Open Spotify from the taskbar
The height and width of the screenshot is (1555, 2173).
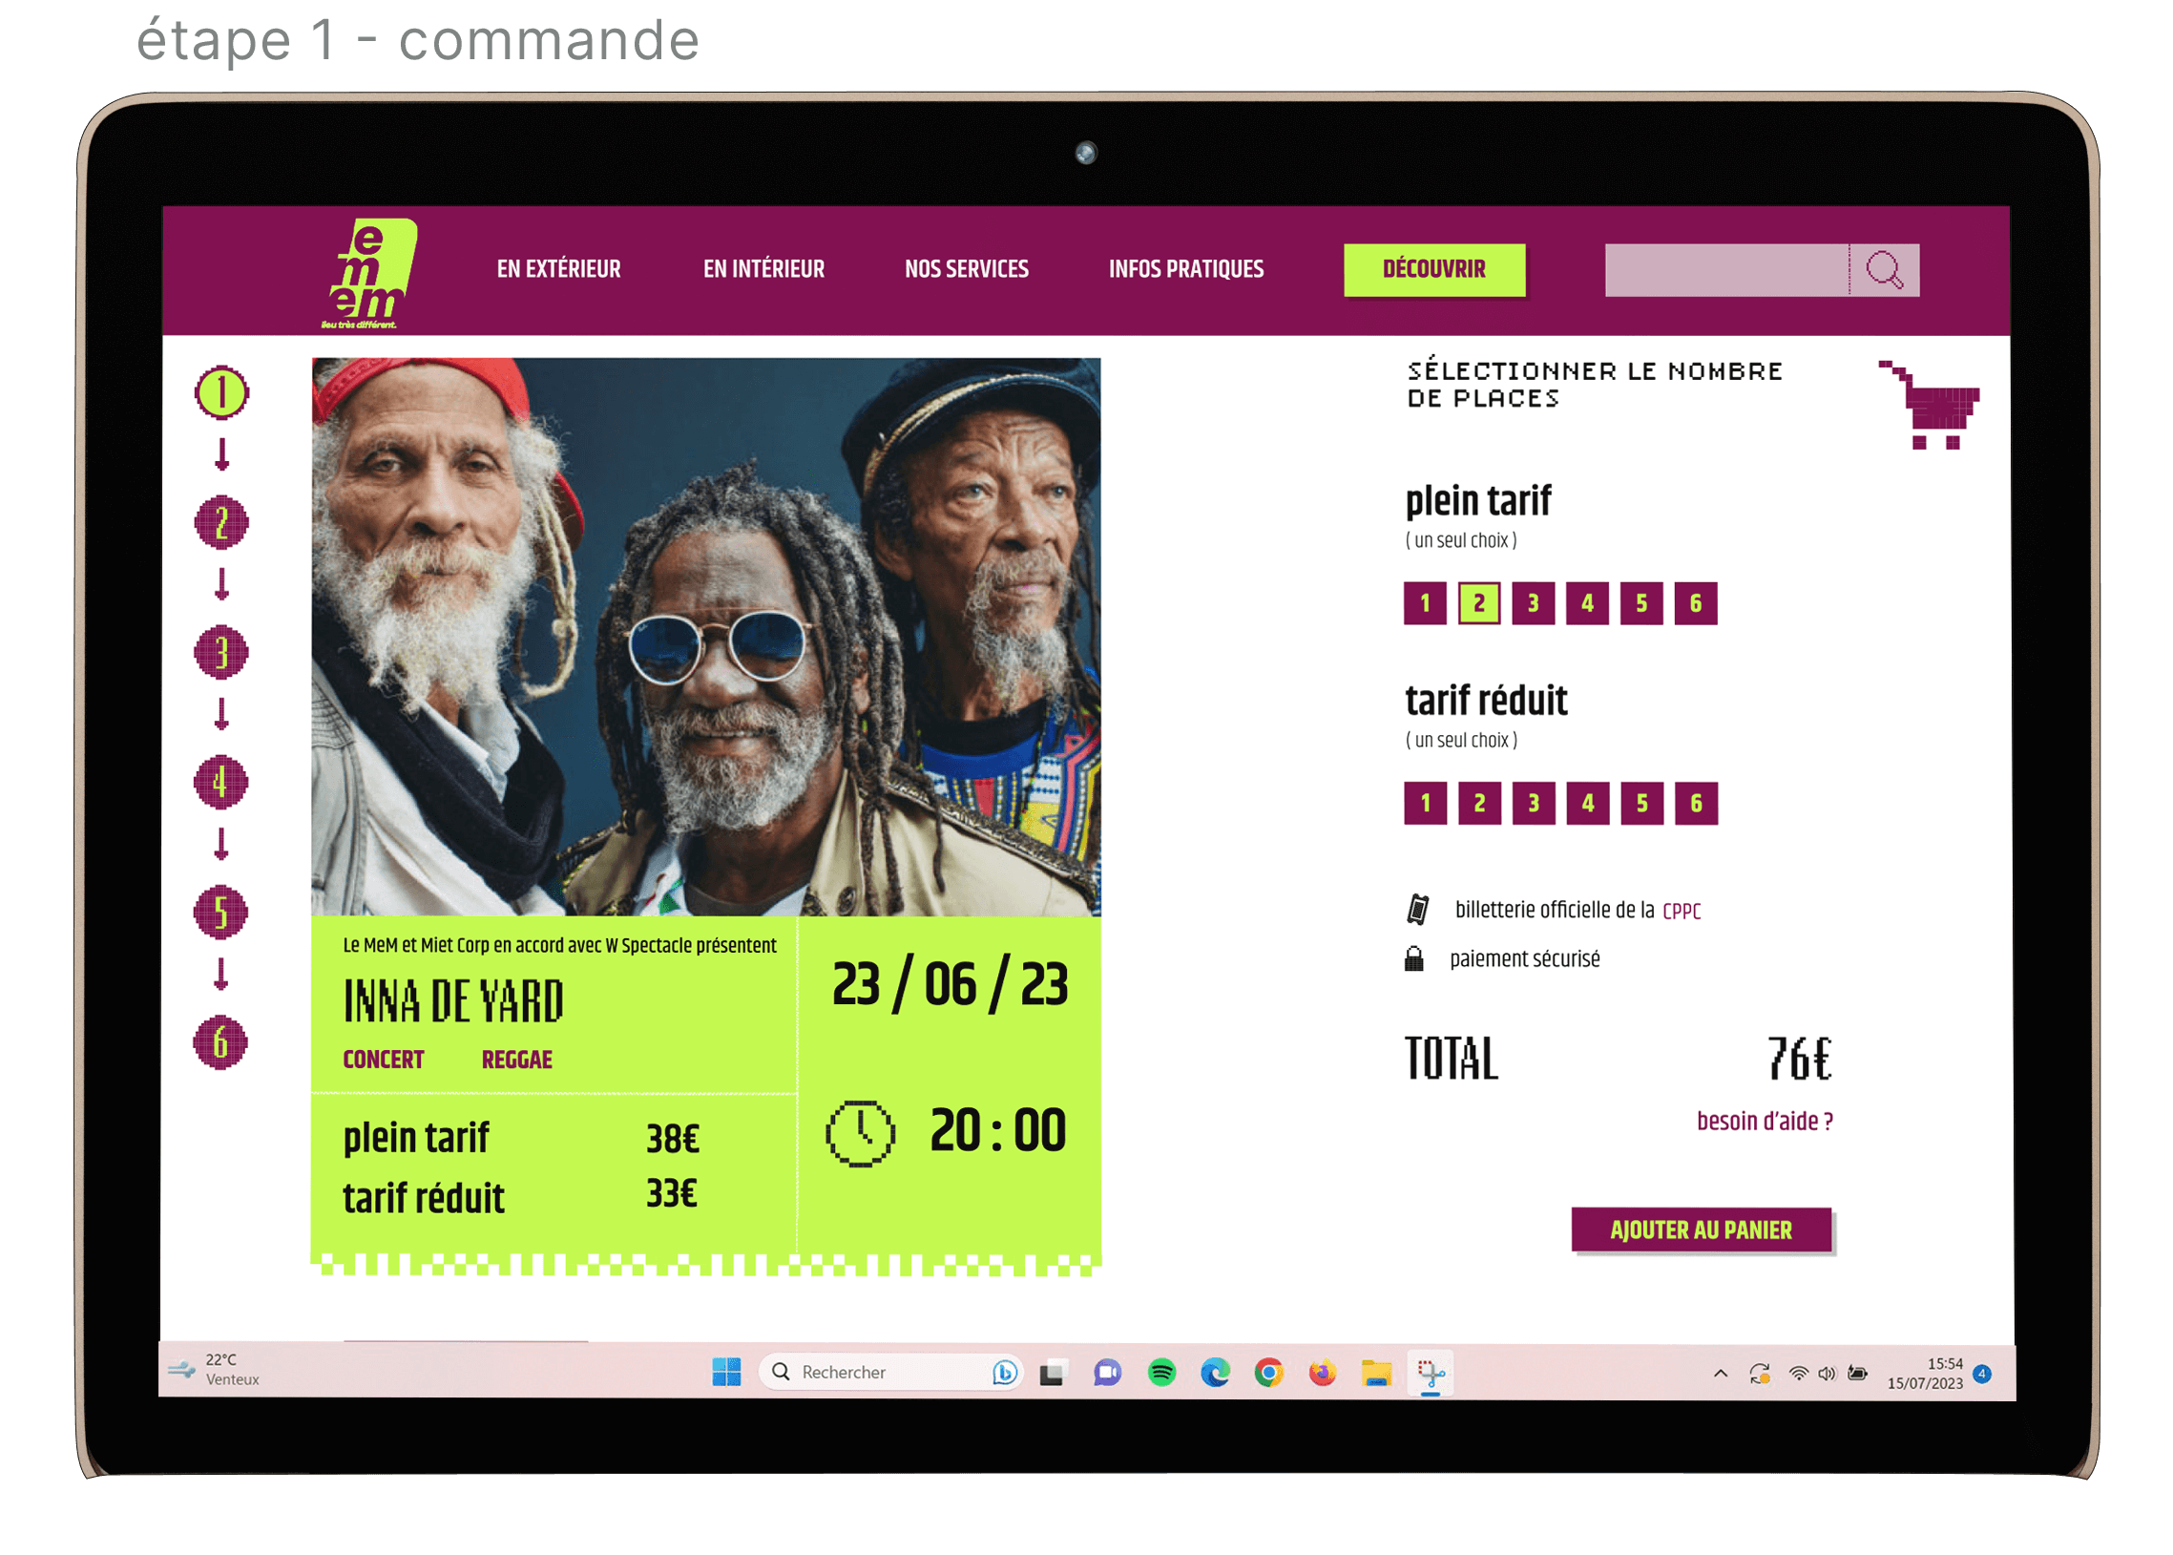point(1161,1372)
